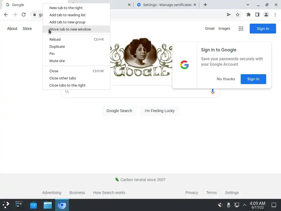Image resolution: width=281 pixels, height=211 pixels.
Task: Bookmark this tab with the star icon
Action: 238,15
